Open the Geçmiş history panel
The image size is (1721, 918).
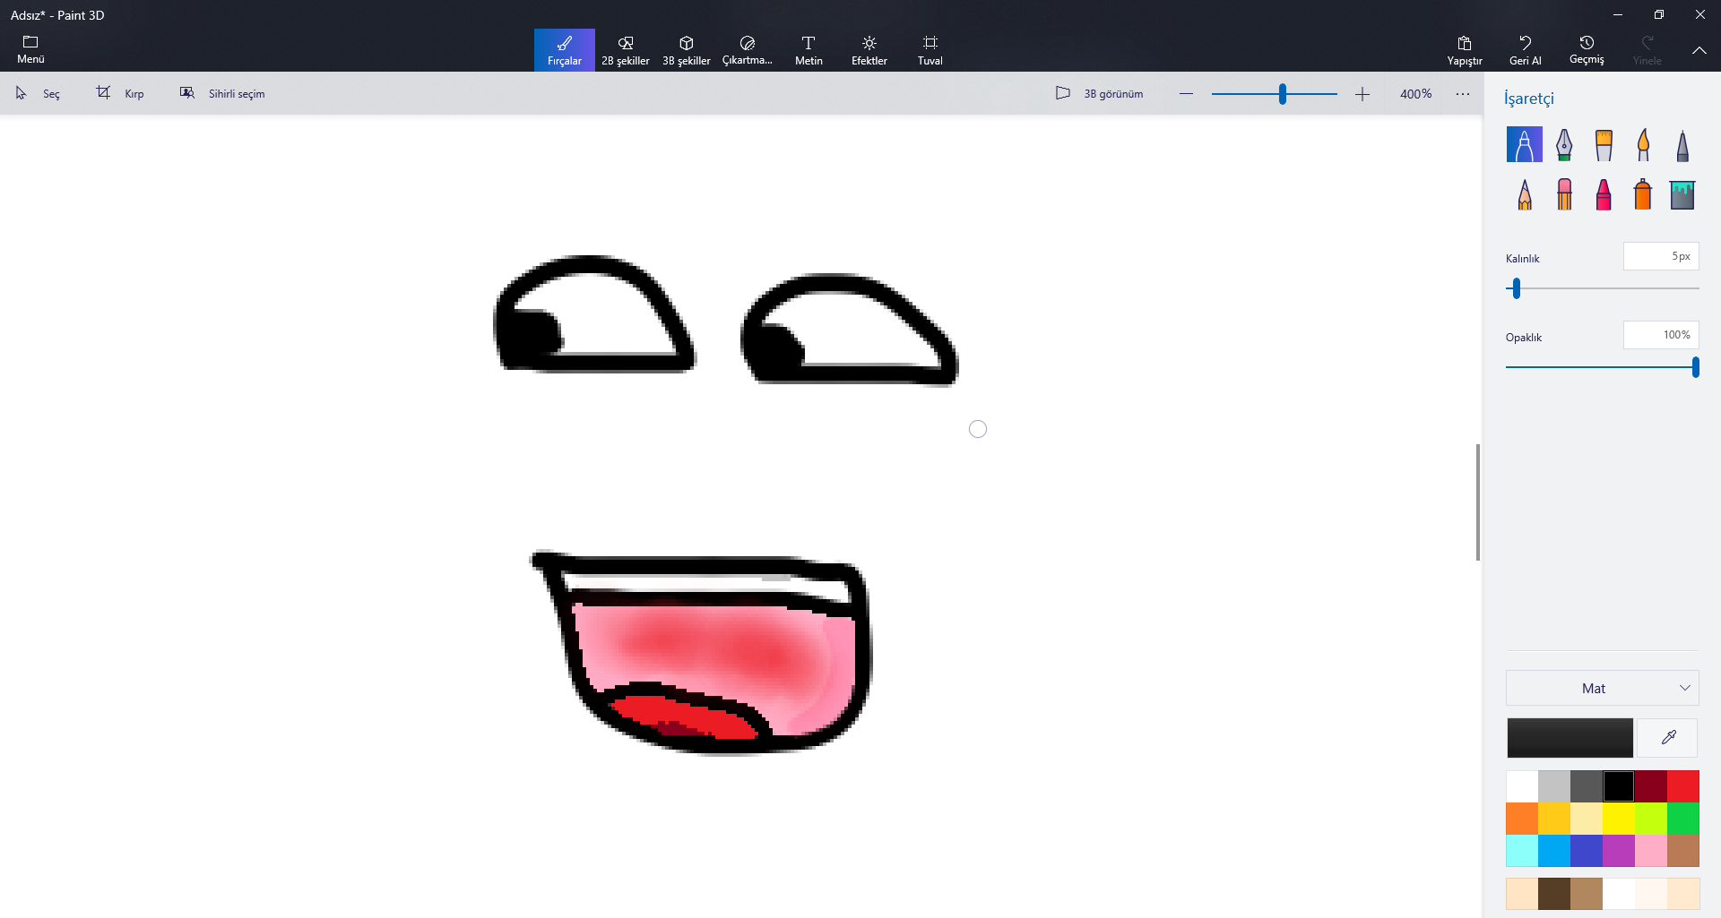[x=1586, y=50]
